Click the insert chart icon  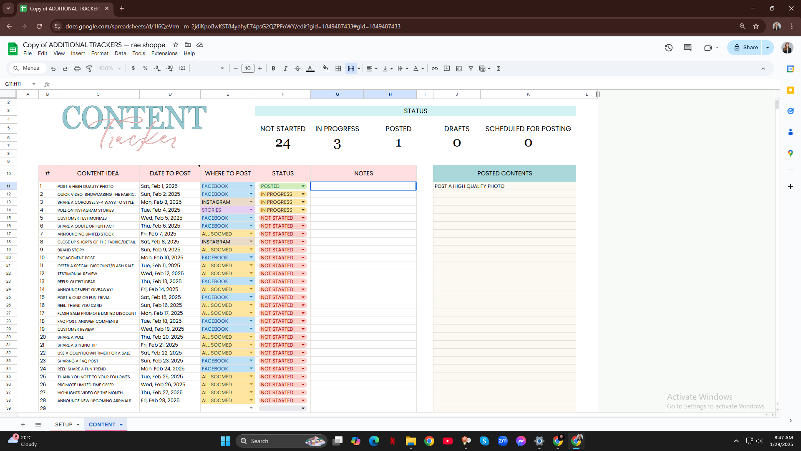pyautogui.click(x=459, y=68)
